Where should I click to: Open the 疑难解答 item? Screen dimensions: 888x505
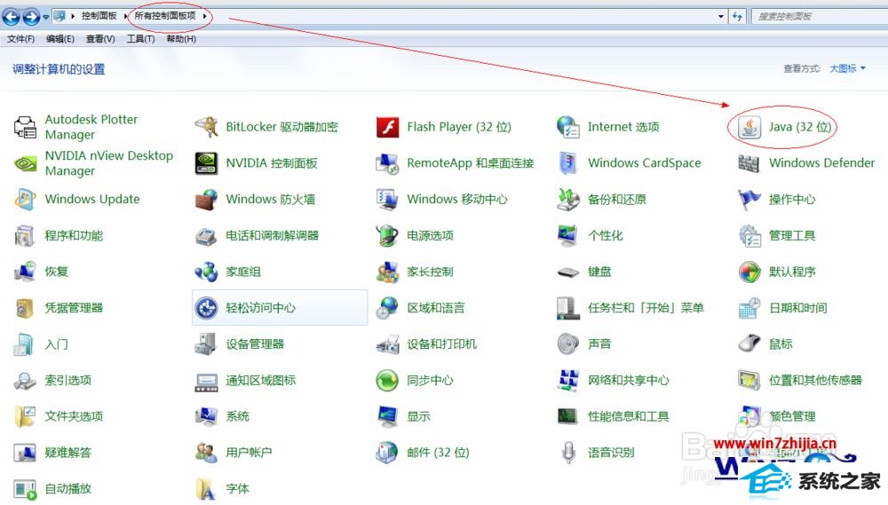coord(52,453)
